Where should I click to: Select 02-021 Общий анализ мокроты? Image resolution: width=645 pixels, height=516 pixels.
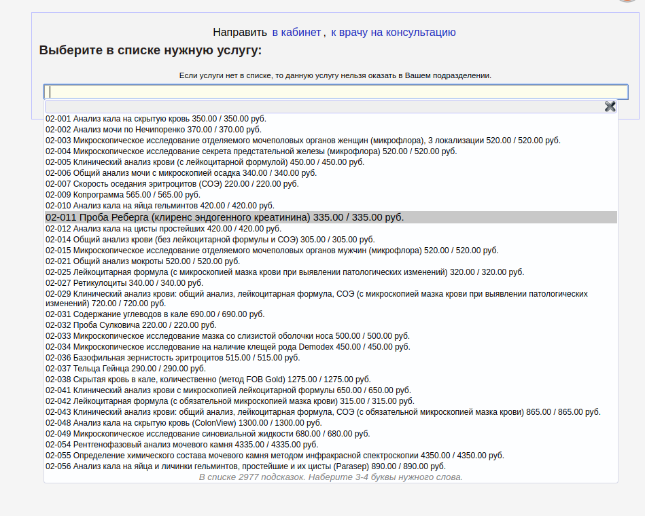143,261
